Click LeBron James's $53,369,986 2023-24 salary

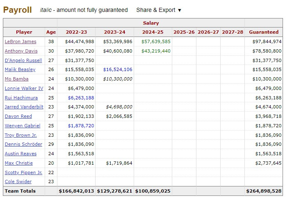pyautogui.click(x=118, y=41)
